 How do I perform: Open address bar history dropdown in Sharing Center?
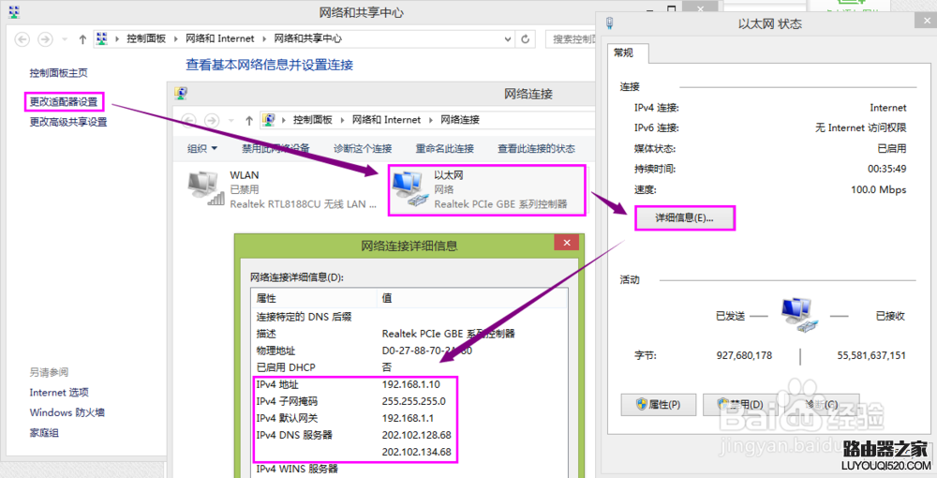point(507,38)
